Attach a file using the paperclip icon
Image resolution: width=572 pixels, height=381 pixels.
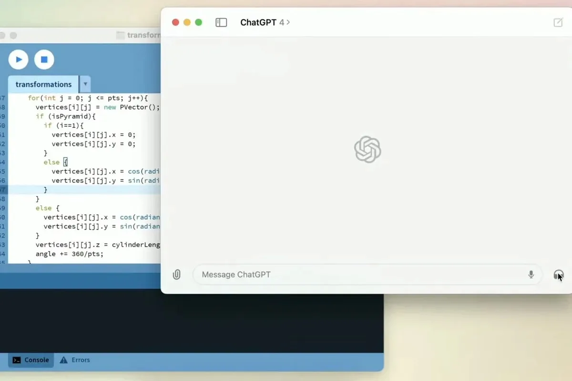176,274
